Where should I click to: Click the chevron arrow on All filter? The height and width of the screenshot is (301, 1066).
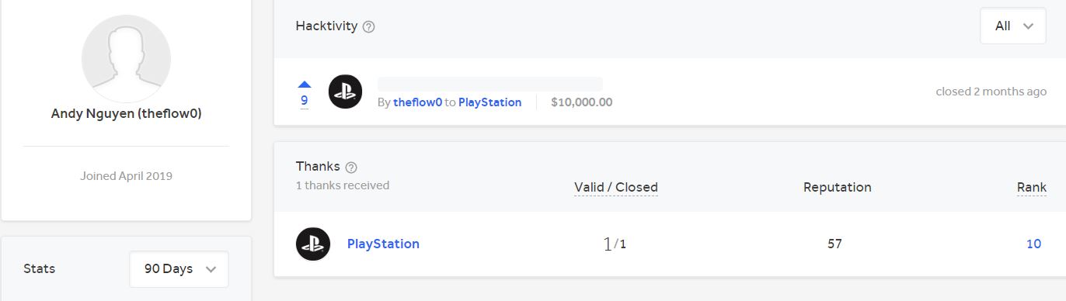(x=1029, y=26)
